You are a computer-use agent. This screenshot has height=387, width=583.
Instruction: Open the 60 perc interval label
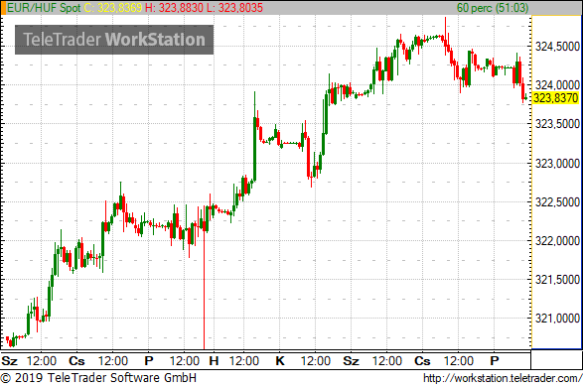click(493, 8)
